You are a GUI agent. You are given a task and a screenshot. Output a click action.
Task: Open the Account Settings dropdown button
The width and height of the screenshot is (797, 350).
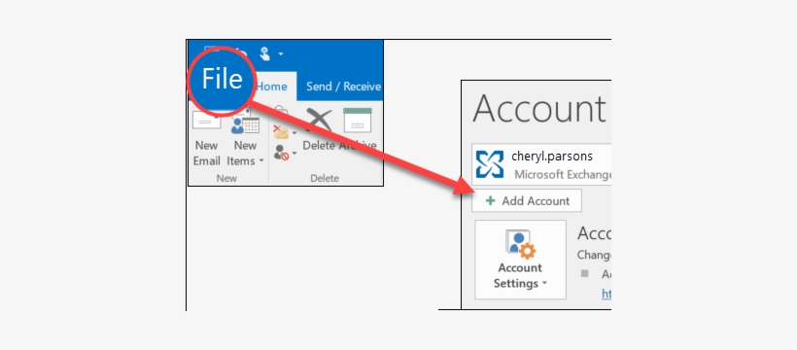click(x=520, y=260)
